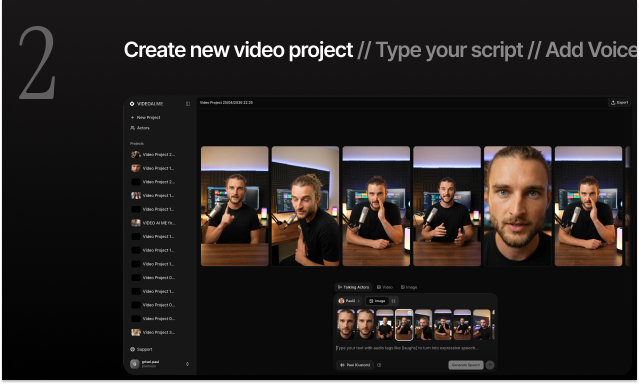Click the VIDEOAI.ME logo icon
This screenshot has width=639, height=384.
click(132, 104)
